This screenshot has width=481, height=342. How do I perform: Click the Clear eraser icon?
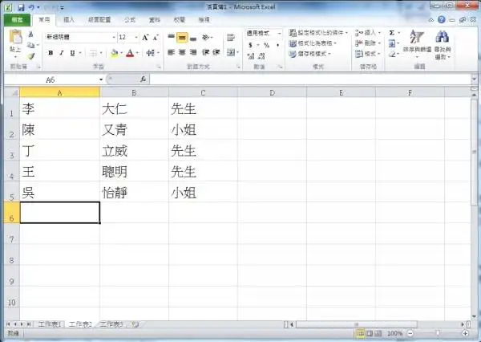tap(392, 54)
